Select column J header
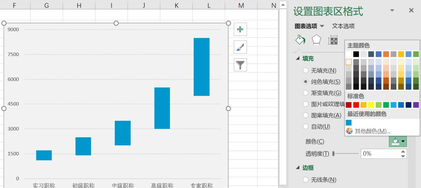Screen dimensions: 421x188 point(144,5)
